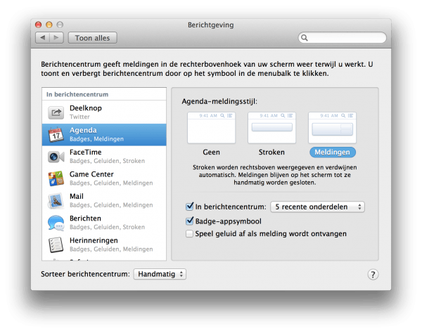This screenshot has height=333, width=422.
Task: Minimize the window with the yellow button
Action: (49, 25)
